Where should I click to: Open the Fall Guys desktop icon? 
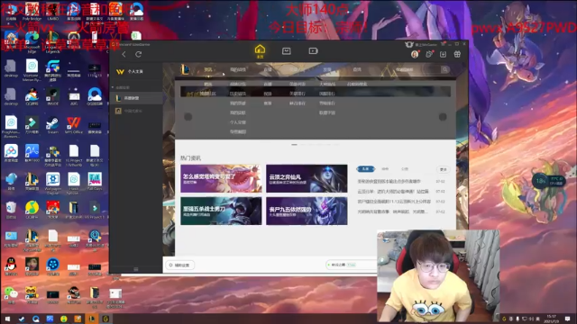pos(95,181)
